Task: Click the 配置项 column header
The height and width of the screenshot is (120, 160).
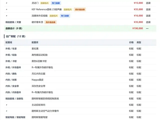Action: (x=35, y=42)
